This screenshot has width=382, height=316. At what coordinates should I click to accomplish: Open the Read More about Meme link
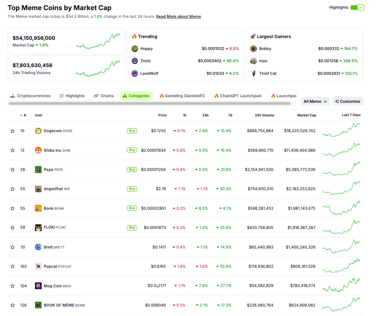178,16
